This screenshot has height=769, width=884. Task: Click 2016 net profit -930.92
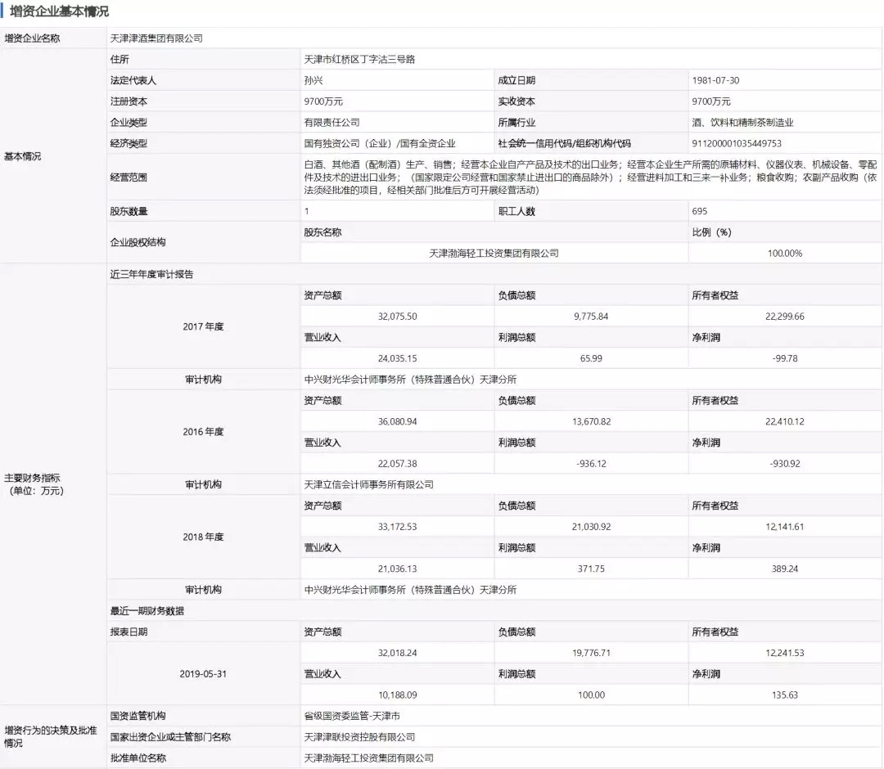click(x=785, y=464)
